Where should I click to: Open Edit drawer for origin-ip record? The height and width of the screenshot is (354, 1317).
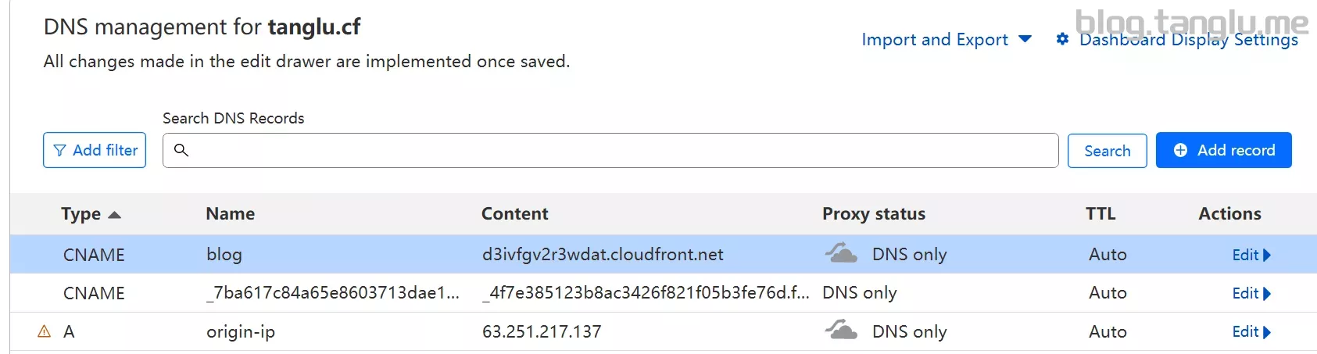1251,331
